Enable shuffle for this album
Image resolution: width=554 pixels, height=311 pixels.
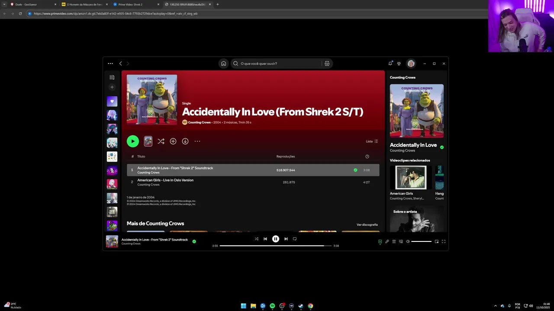[x=161, y=141]
